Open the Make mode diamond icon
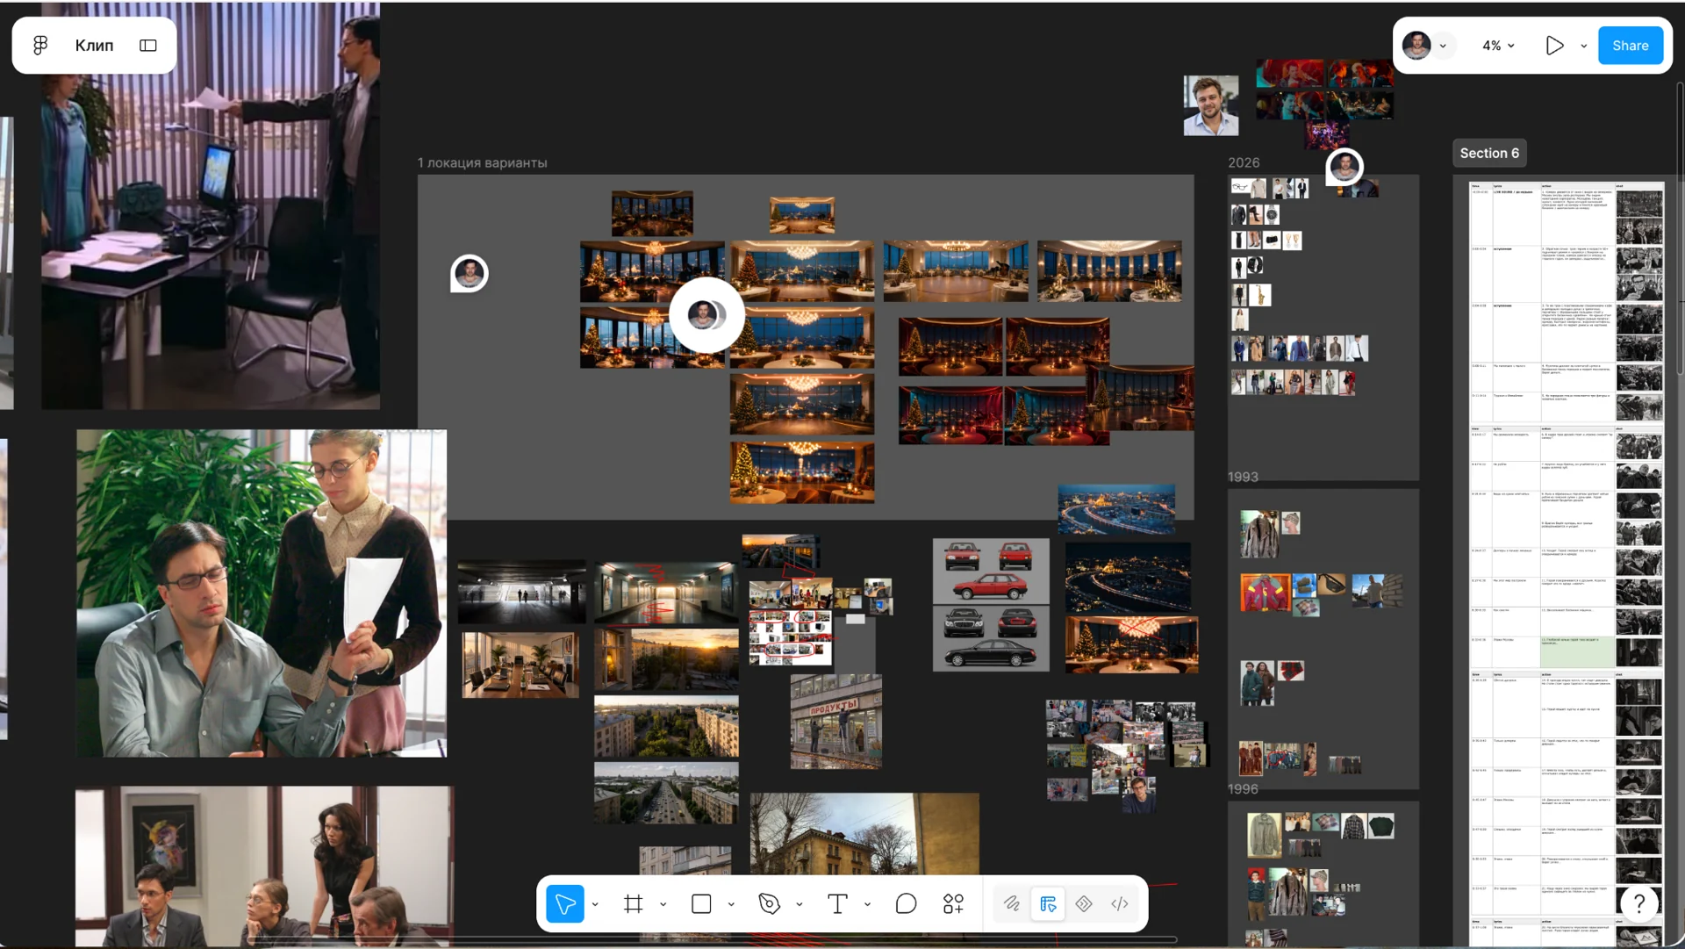 click(1084, 903)
